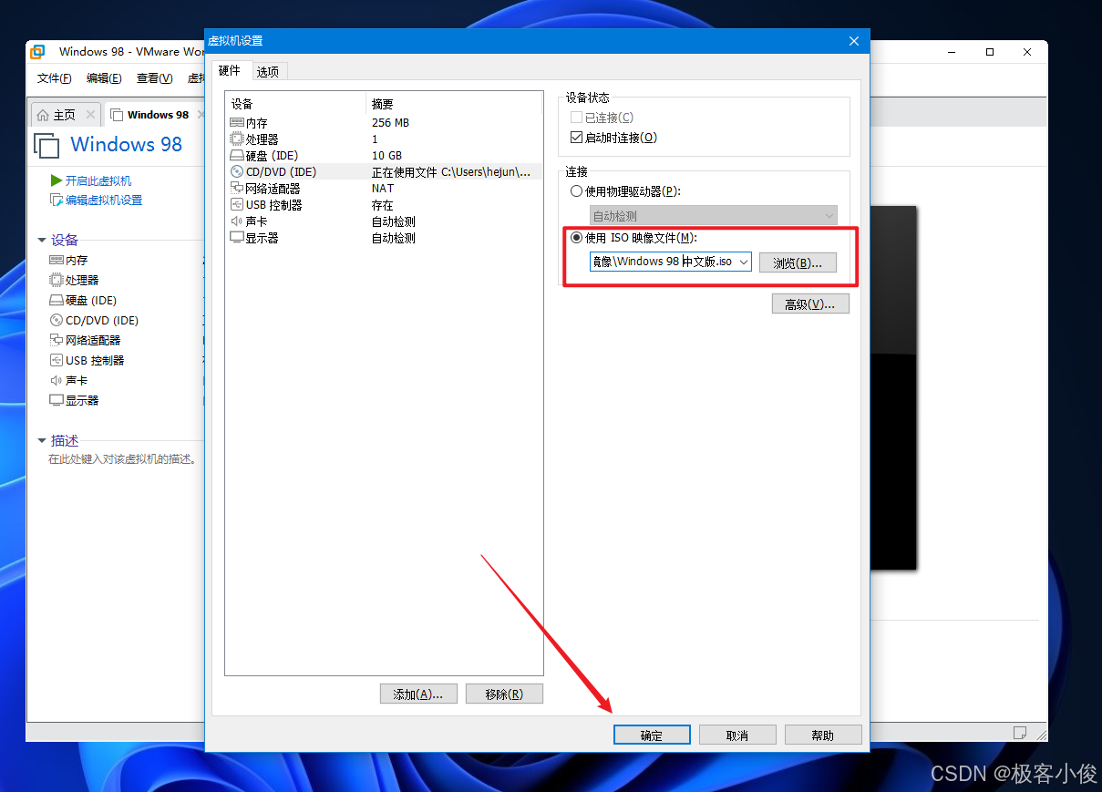Viewport: 1102px width, 792px height.
Task: Click USB controller icon in main window device panel
Action: (57, 360)
